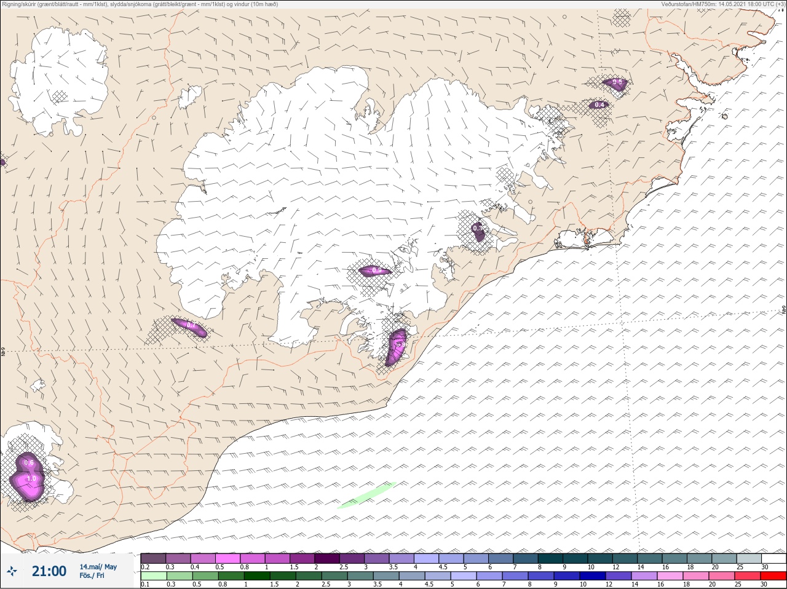This screenshot has width=787, height=589.
Task: Select dark green lower-row swatch starting at 1
Action: [256, 576]
